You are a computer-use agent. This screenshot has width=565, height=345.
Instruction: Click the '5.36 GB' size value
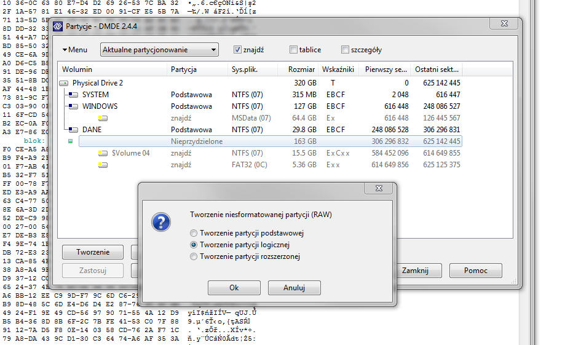point(304,165)
